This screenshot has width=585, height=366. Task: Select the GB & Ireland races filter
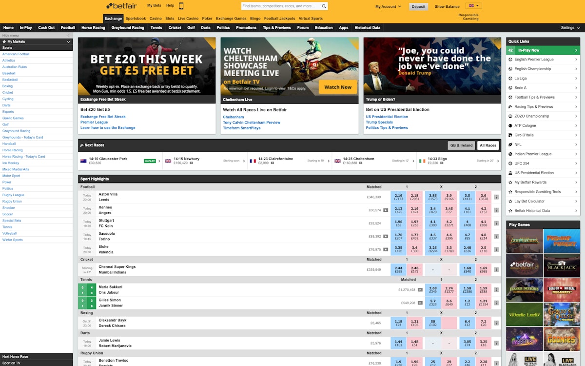461,145
